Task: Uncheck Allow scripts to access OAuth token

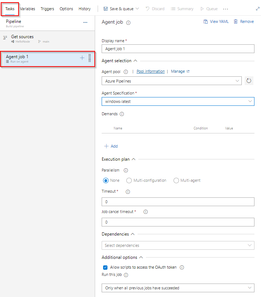Action: (105, 267)
